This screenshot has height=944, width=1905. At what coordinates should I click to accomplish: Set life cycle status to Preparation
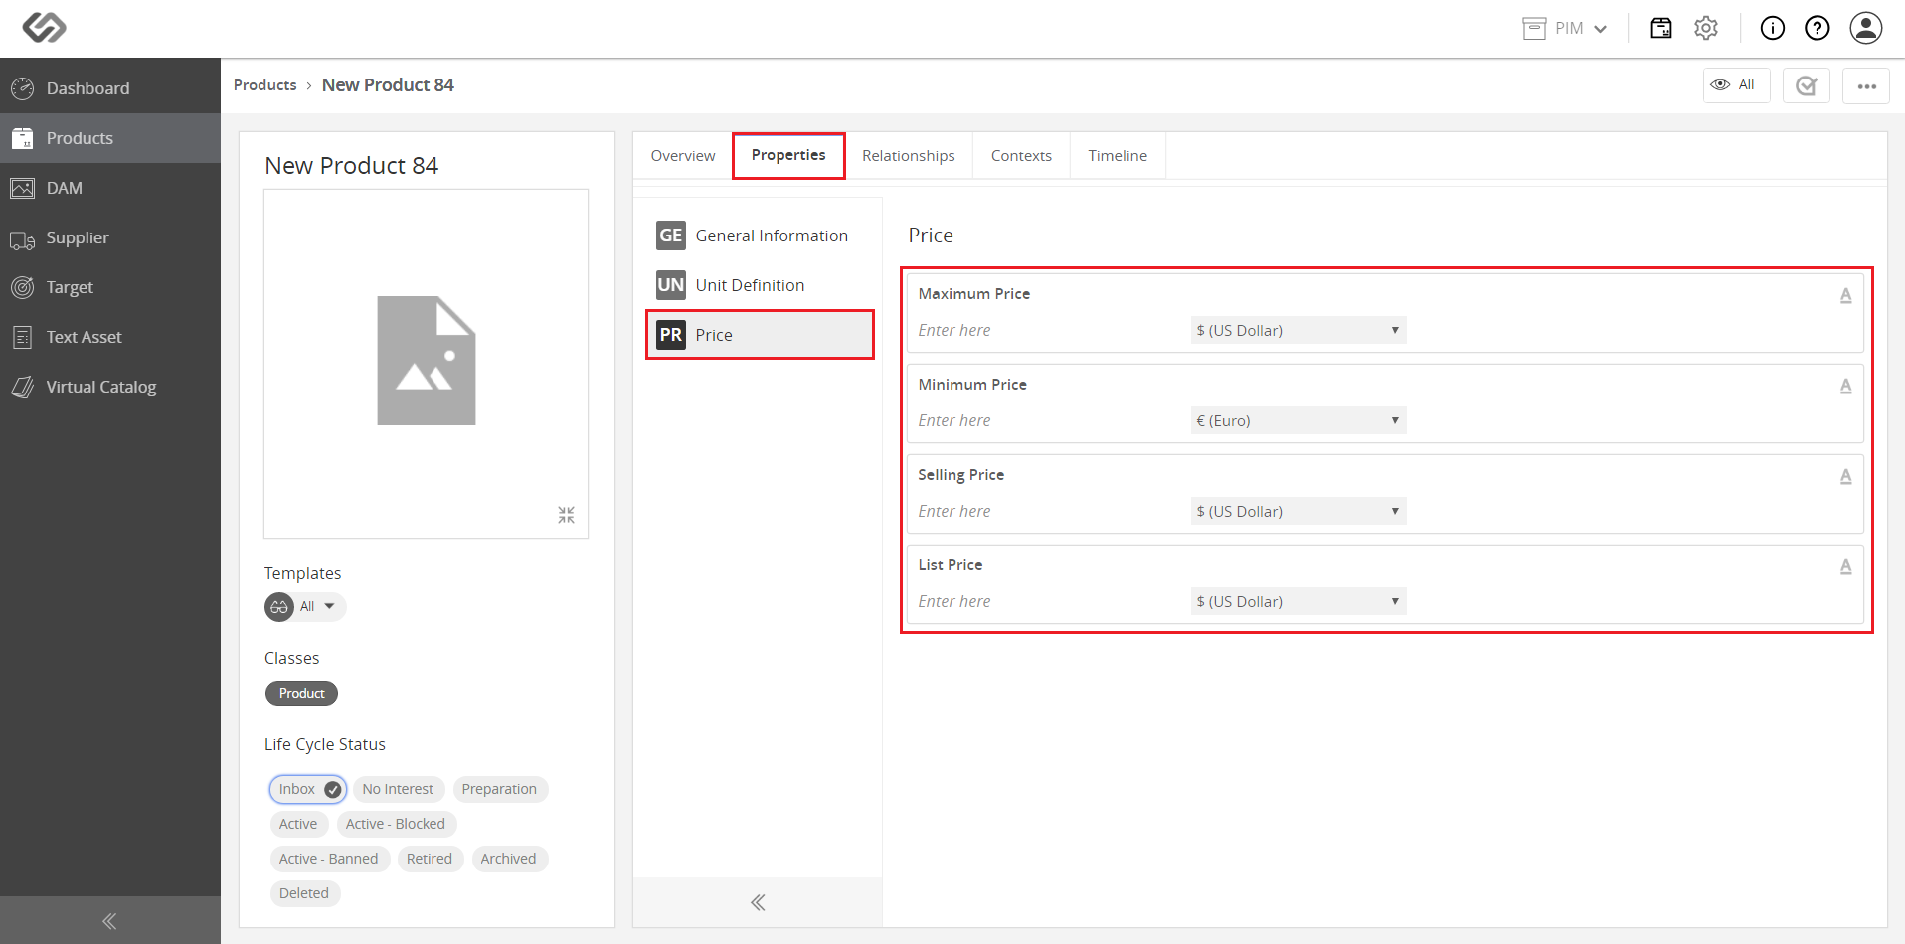pyautogui.click(x=499, y=789)
